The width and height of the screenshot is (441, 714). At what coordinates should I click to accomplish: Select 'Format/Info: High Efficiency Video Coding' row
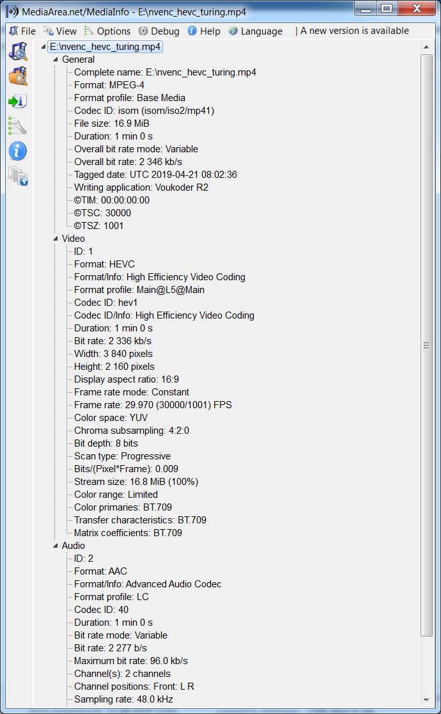click(x=160, y=277)
